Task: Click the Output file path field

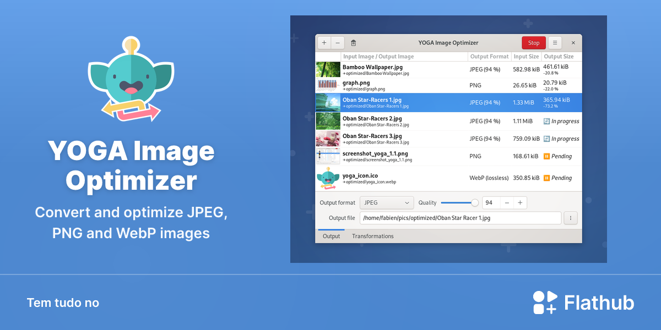Action: (x=460, y=218)
